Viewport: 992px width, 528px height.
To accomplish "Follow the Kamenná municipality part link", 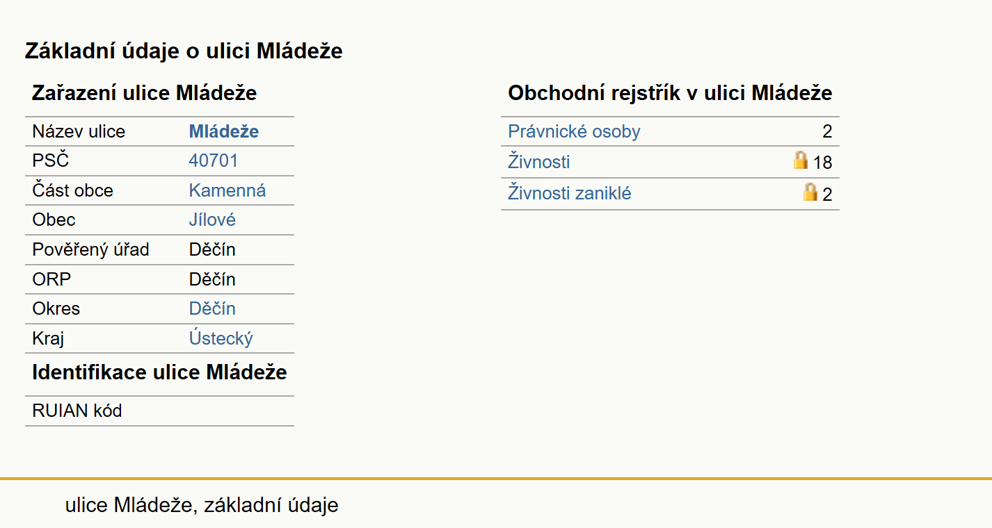I will click(227, 190).
